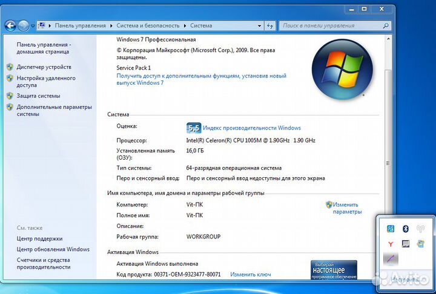
Task: Minimize the System window
Action: [352, 9]
